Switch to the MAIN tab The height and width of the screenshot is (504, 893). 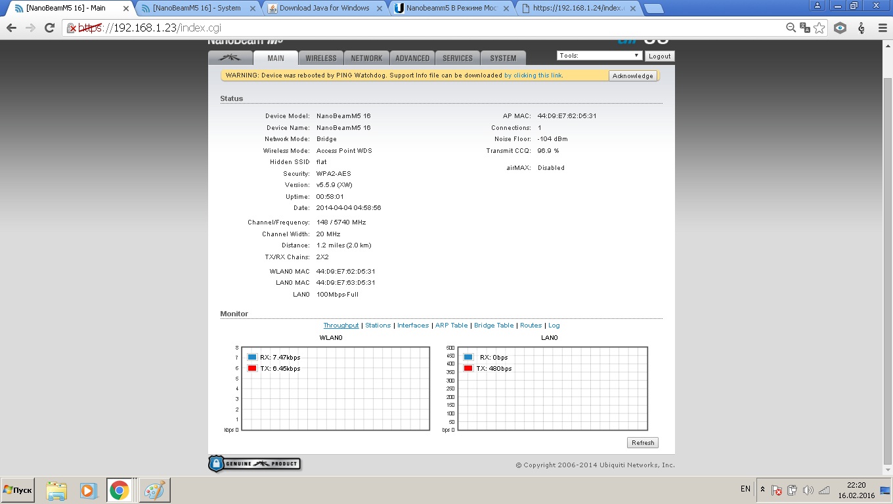276,58
